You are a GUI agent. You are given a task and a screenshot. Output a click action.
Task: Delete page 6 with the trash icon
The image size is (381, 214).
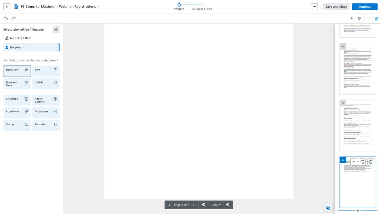[x=371, y=162]
